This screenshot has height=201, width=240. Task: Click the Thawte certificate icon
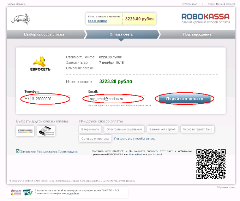click(x=16, y=192)
